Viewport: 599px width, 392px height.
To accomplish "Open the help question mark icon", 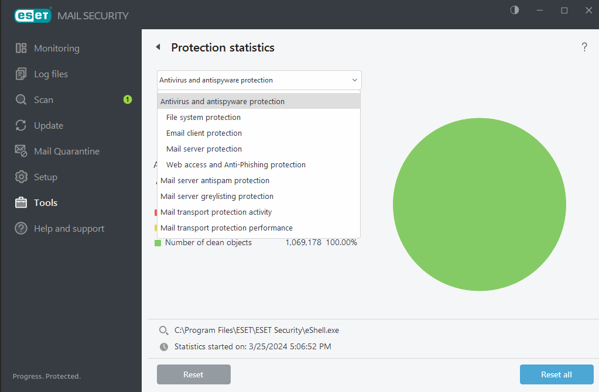I will tap(584, 47).
